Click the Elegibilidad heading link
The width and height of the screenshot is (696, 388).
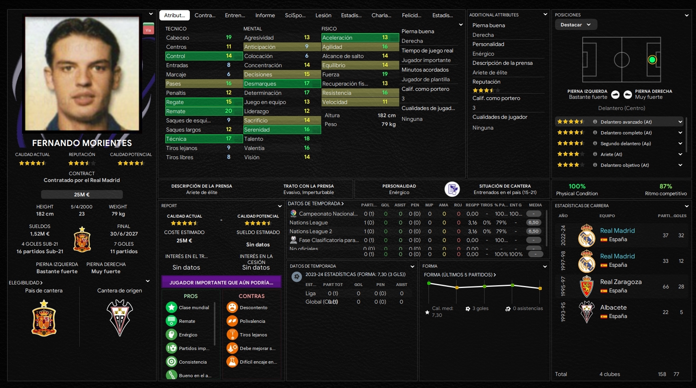tap(26, 283)
